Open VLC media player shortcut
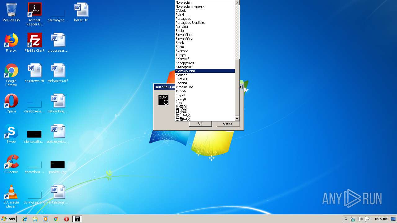Image resolution: width=397 pixels, height=223 pixels. coord(11,196)
